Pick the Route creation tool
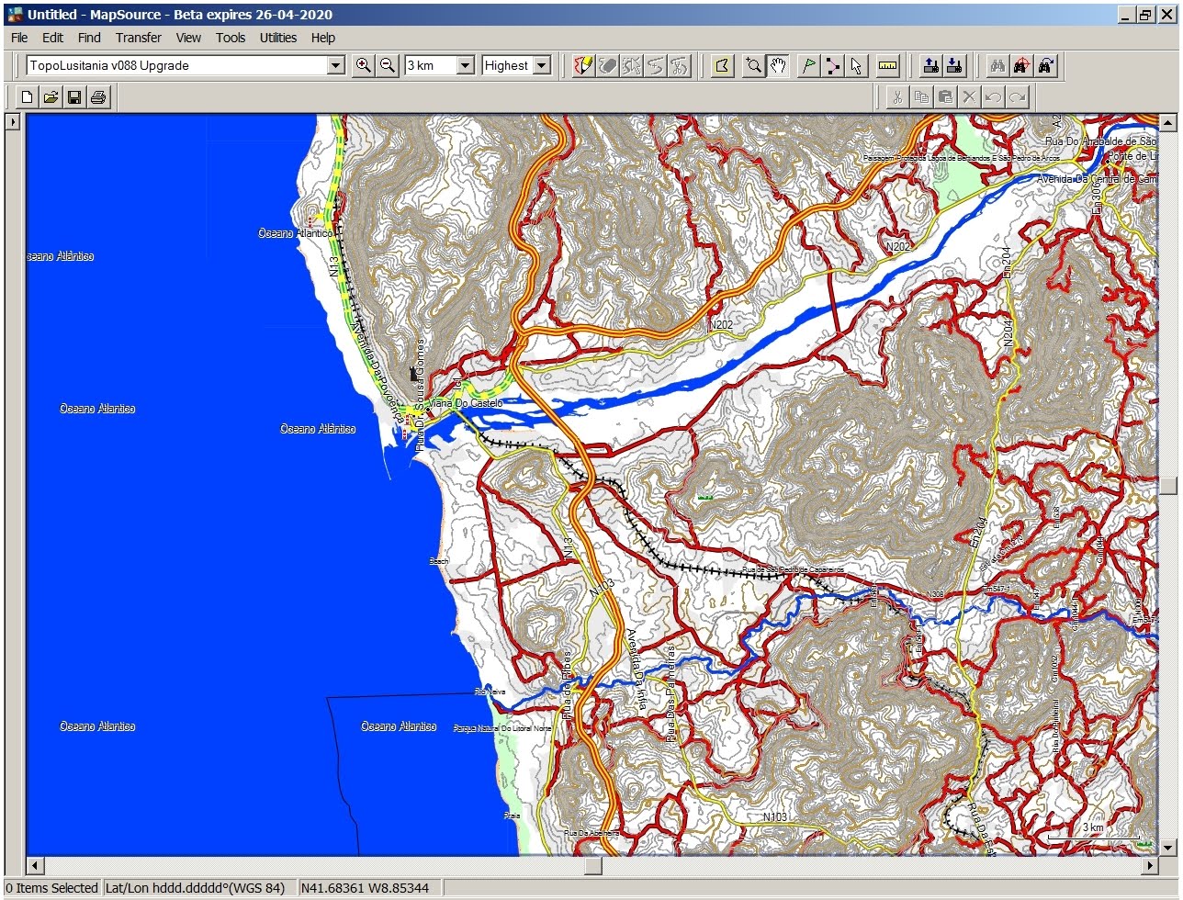Screen dimensions: 1183x900 (832, 65)
